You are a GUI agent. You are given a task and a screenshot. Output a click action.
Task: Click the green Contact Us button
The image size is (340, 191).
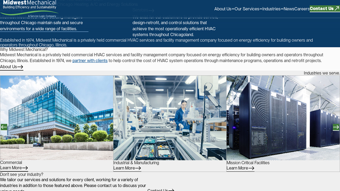pyautogui.click(x=322, y=8)
